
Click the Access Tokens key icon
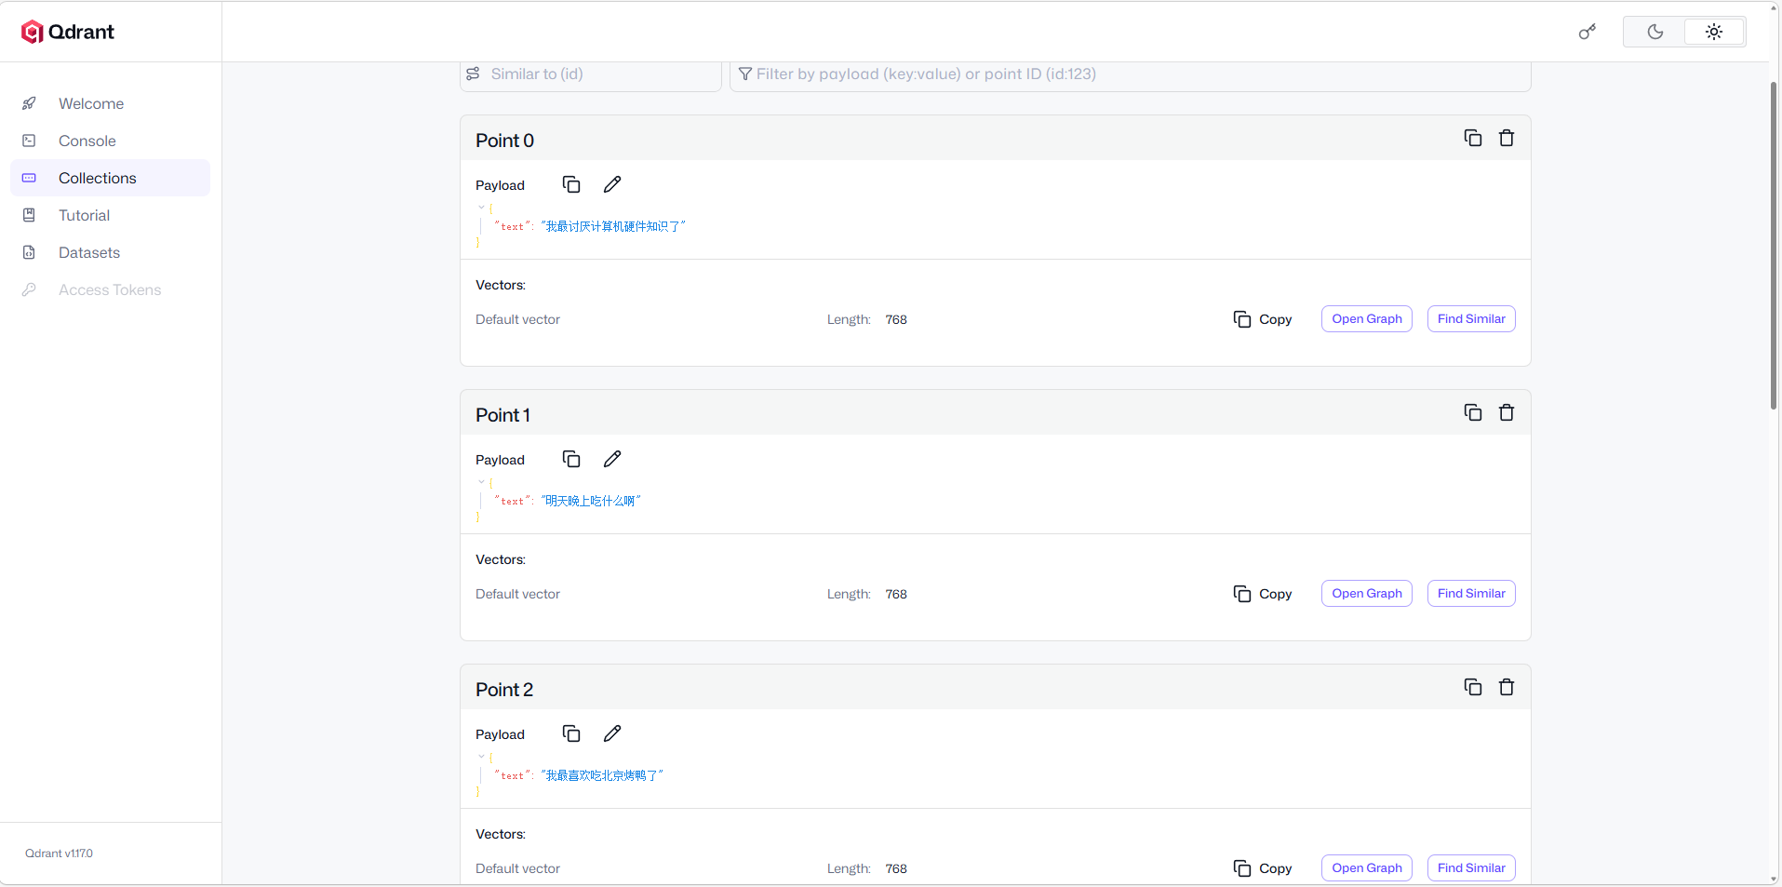tap(29, 289)
